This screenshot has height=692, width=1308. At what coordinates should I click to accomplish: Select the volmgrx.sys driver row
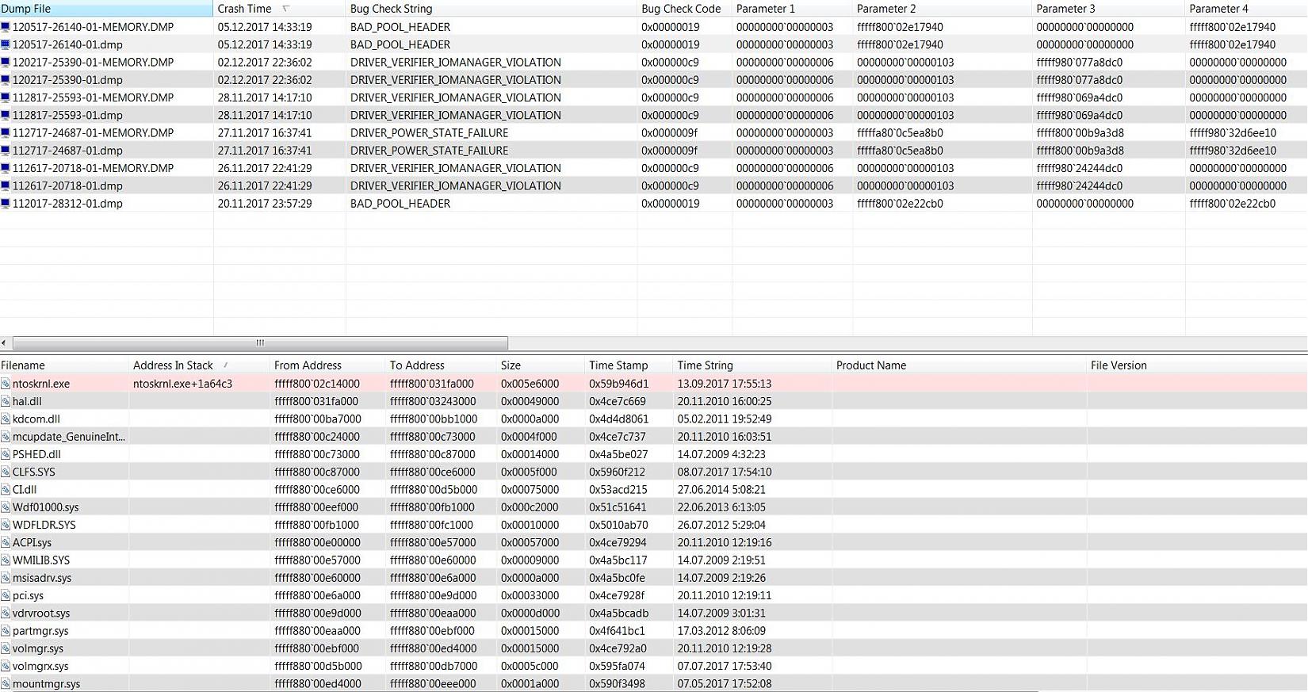(40, 667)
